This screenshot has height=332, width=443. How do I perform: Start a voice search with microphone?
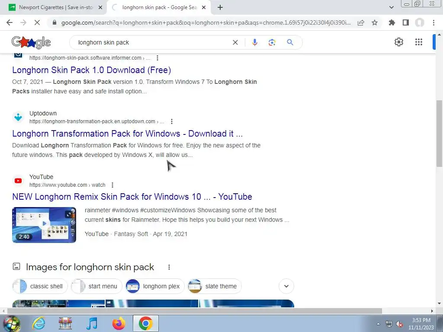254,42
